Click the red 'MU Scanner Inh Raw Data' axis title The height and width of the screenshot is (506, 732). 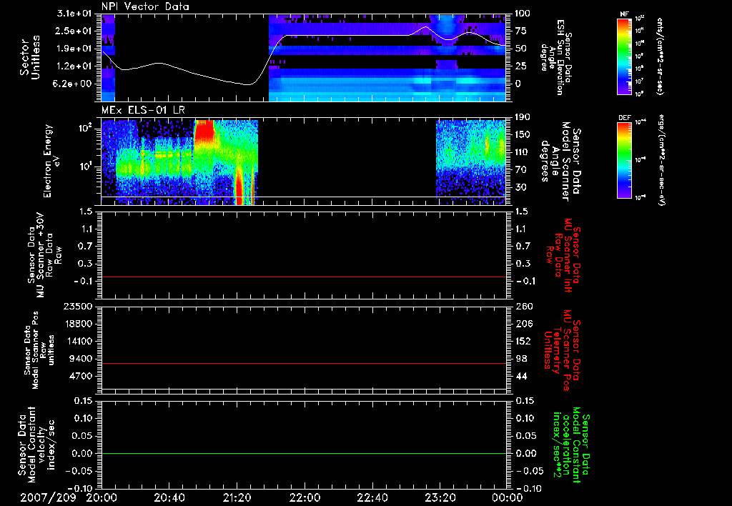(x=564, y=254)
